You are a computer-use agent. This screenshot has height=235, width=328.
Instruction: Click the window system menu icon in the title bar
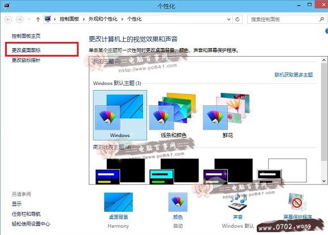click(x=6, y=5)
